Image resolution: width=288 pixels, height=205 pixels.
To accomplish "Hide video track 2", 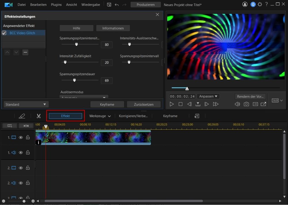I will tap(21, 168).
